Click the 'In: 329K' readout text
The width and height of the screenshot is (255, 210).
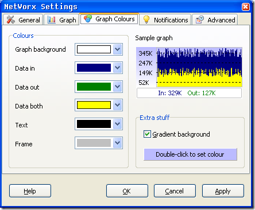(x=170, y=93)
